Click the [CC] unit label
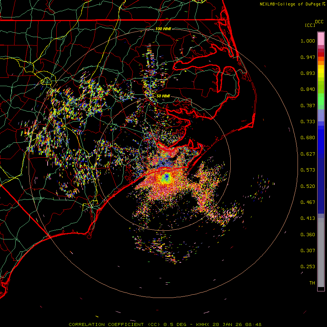Screen dimensions: 327x327 click(x=310, y=25)
